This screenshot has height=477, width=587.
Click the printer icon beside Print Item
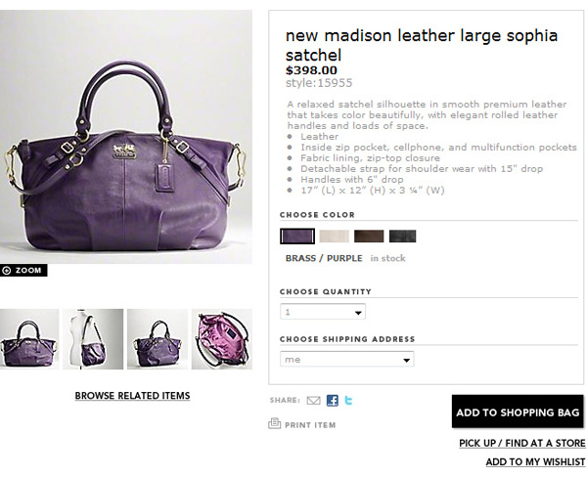tap(274, 423)
